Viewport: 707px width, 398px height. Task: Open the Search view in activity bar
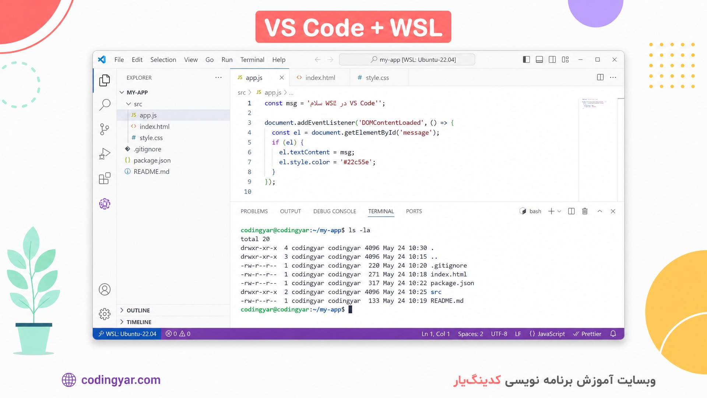coord(105,105)
